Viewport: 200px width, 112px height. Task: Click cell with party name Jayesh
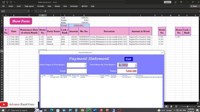tap(53, 37)
